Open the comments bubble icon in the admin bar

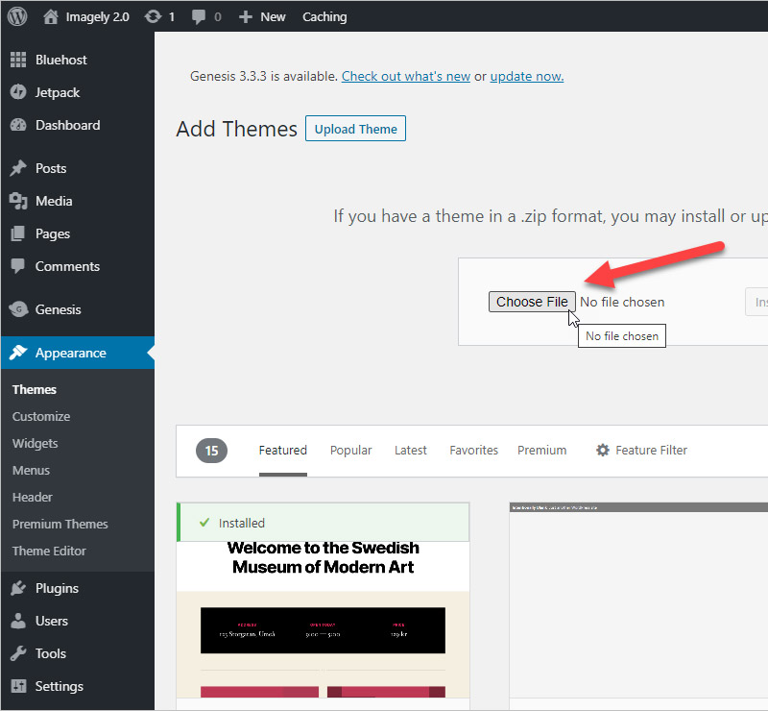tap(199, 17)
